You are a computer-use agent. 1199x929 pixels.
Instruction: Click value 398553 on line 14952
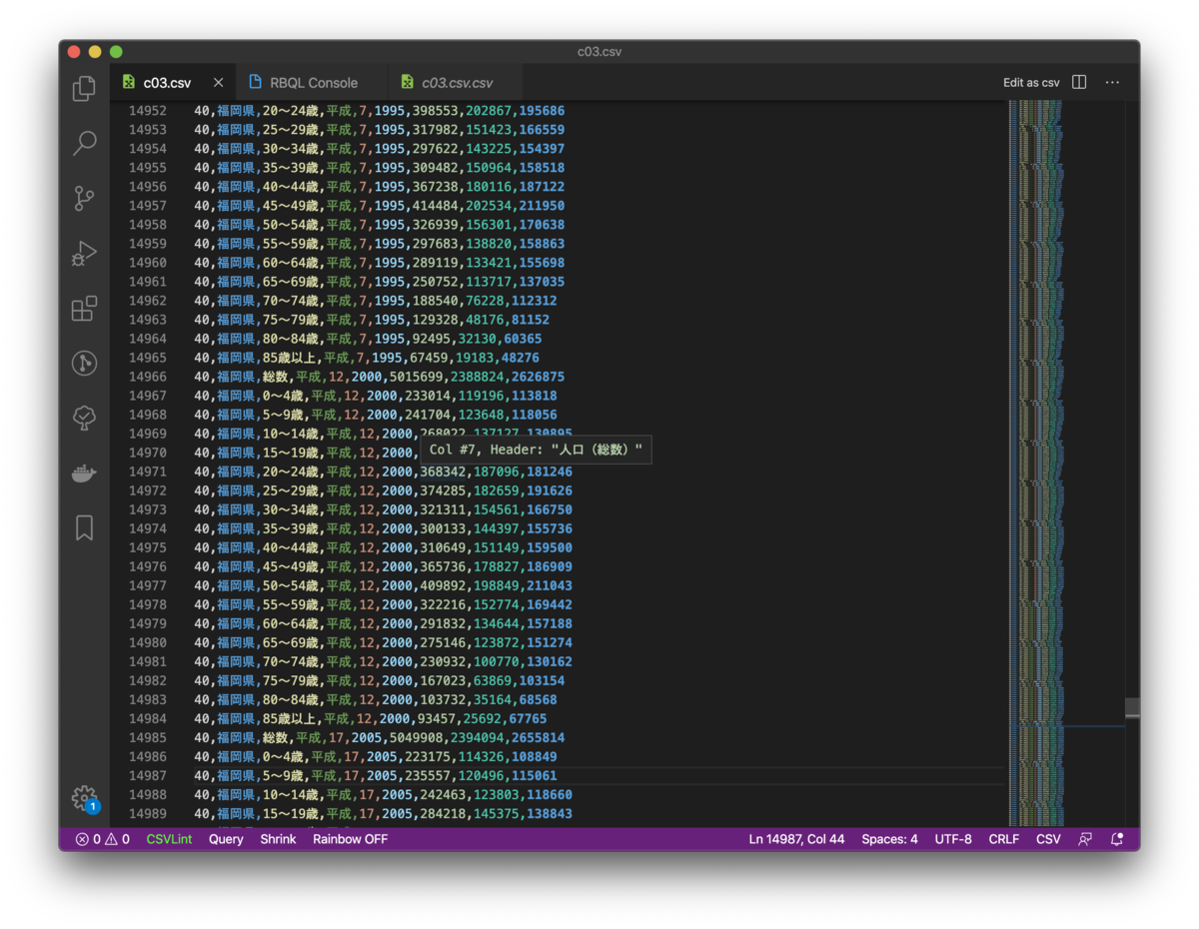(436, 111)
